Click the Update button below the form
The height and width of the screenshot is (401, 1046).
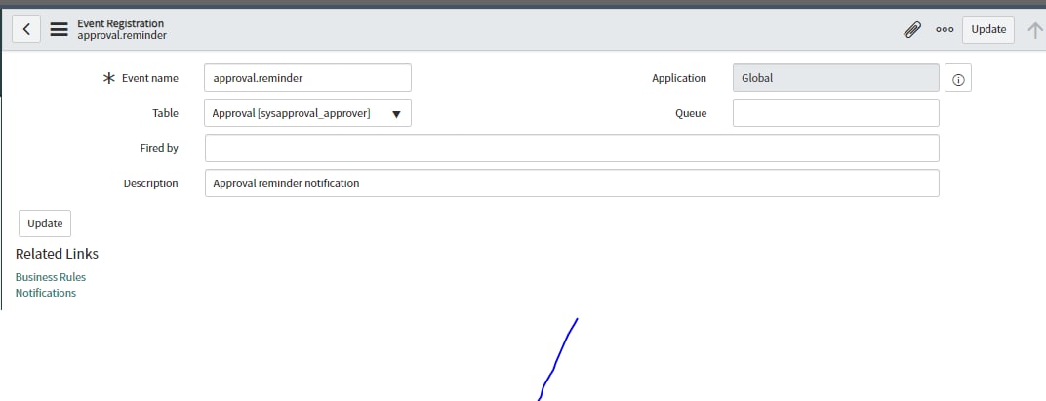pyautogui.click(x=45, y=223)
